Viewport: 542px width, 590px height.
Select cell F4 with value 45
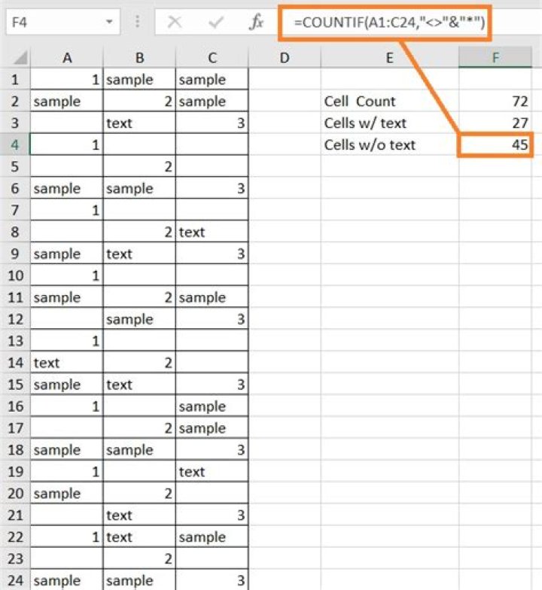(x=495, y=144)
